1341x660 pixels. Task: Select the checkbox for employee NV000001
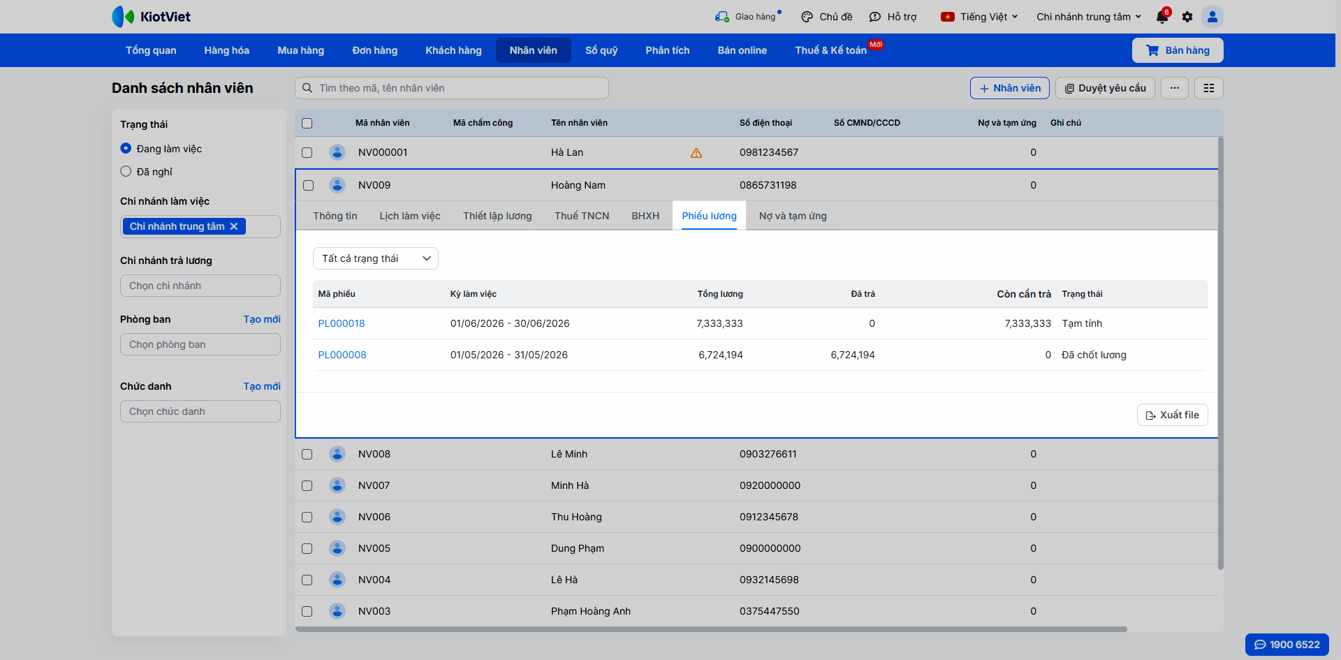307,152
